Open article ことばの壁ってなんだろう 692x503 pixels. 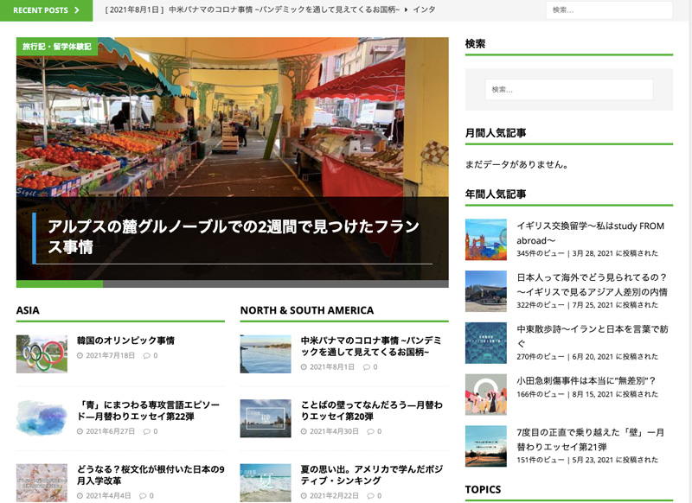point(372,411)
